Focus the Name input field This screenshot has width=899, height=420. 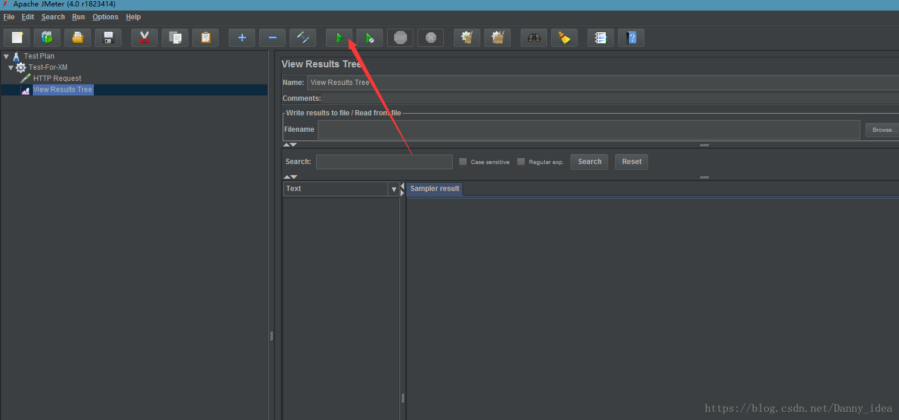coord(603,83)
